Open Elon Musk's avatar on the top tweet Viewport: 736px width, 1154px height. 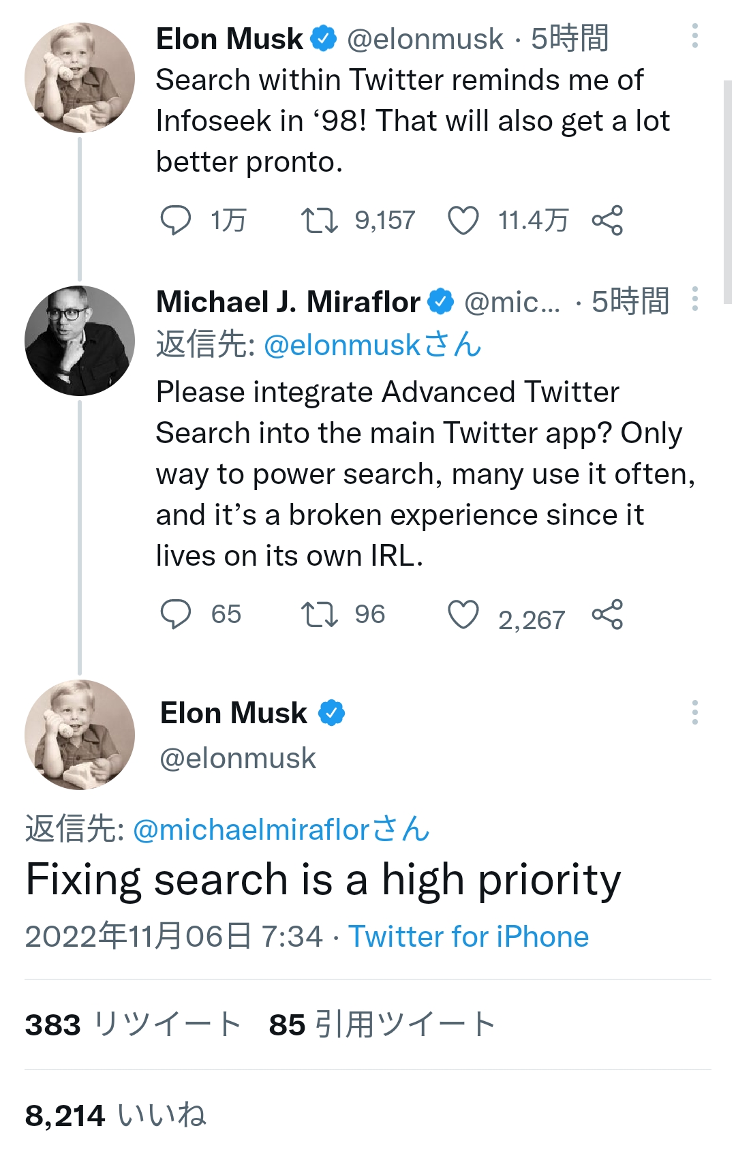(80, 78)
